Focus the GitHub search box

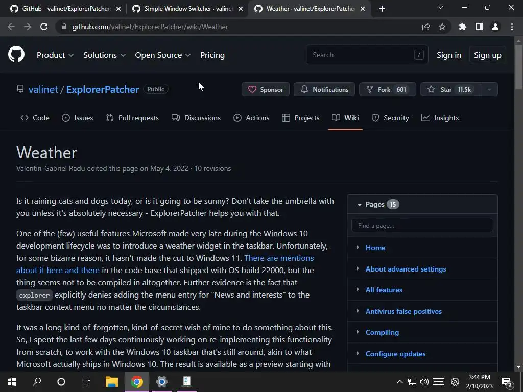point(367,55)
